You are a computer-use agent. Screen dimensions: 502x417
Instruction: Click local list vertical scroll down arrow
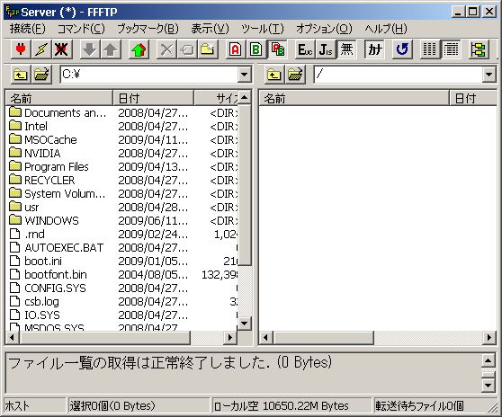pos(245,324)
